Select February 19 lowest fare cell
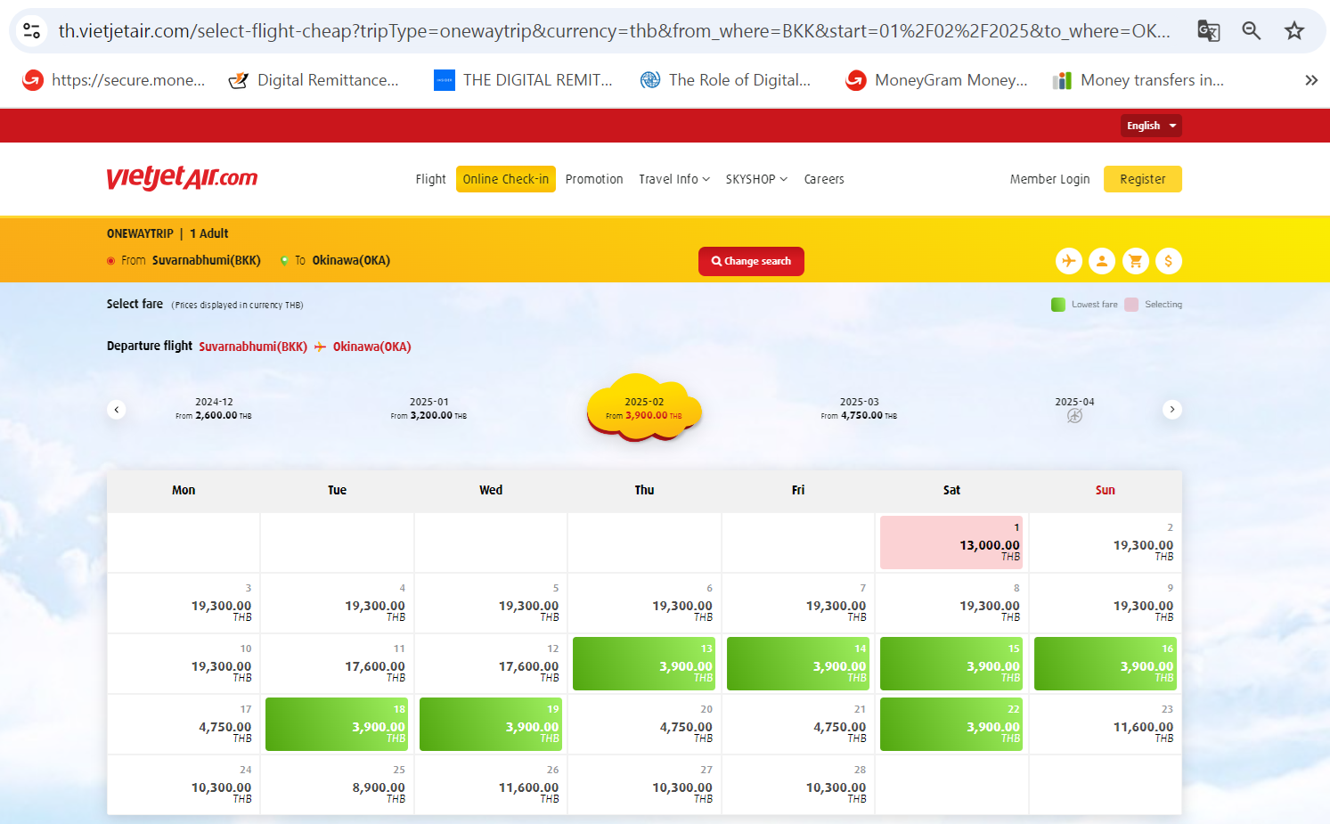 pos(491,724)
